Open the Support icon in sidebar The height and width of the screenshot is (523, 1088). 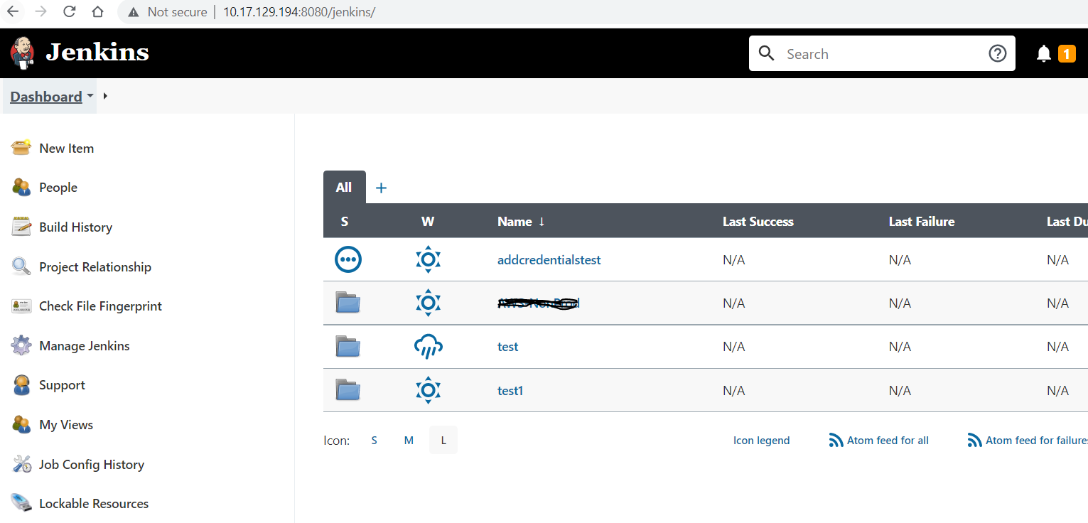pos(21,385)
